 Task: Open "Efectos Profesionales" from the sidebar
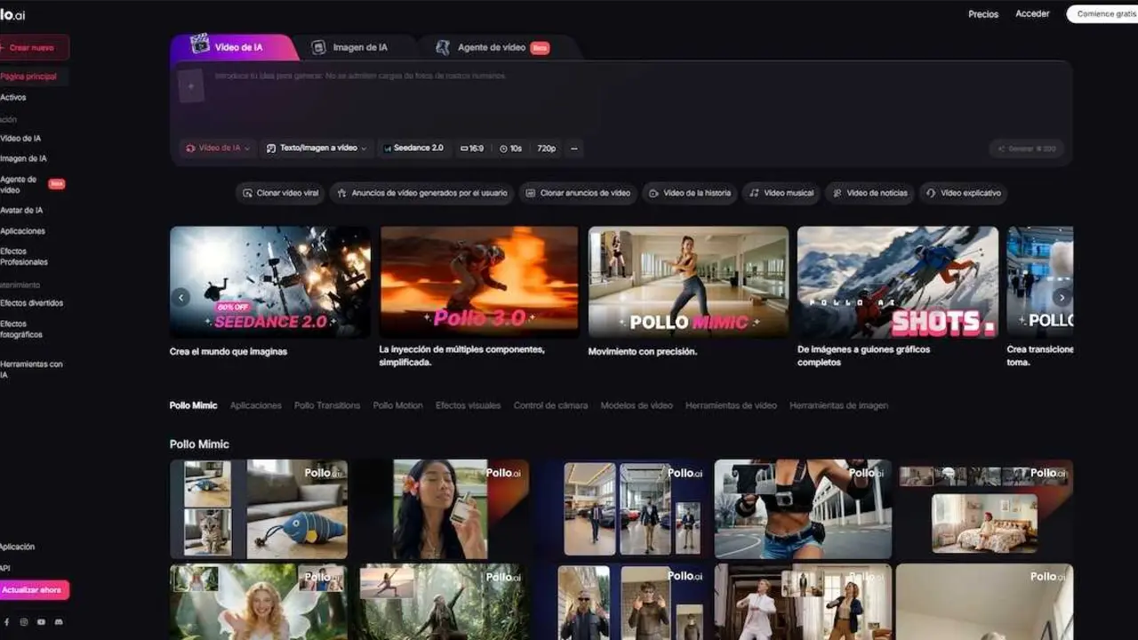(25, 256)
